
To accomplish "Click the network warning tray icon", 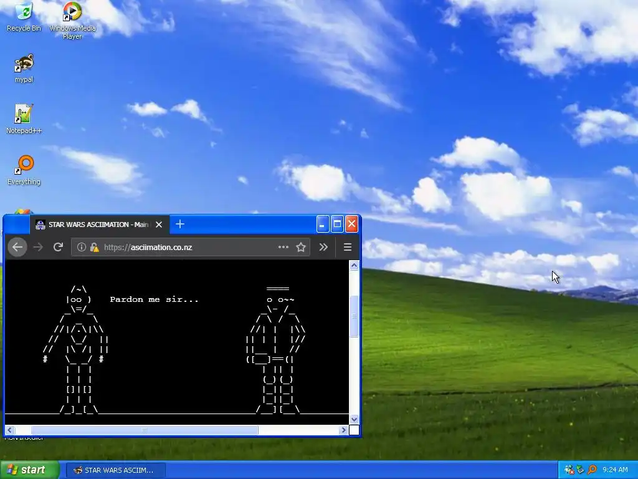I will (x=569, y=470).
